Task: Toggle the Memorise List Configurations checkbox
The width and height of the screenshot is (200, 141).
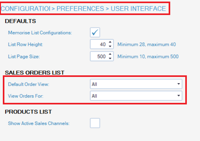Action: [x=95, y=32]
